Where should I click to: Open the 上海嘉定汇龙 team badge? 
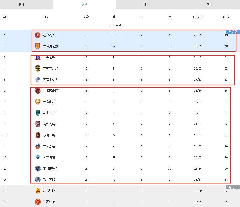point(38,91)
